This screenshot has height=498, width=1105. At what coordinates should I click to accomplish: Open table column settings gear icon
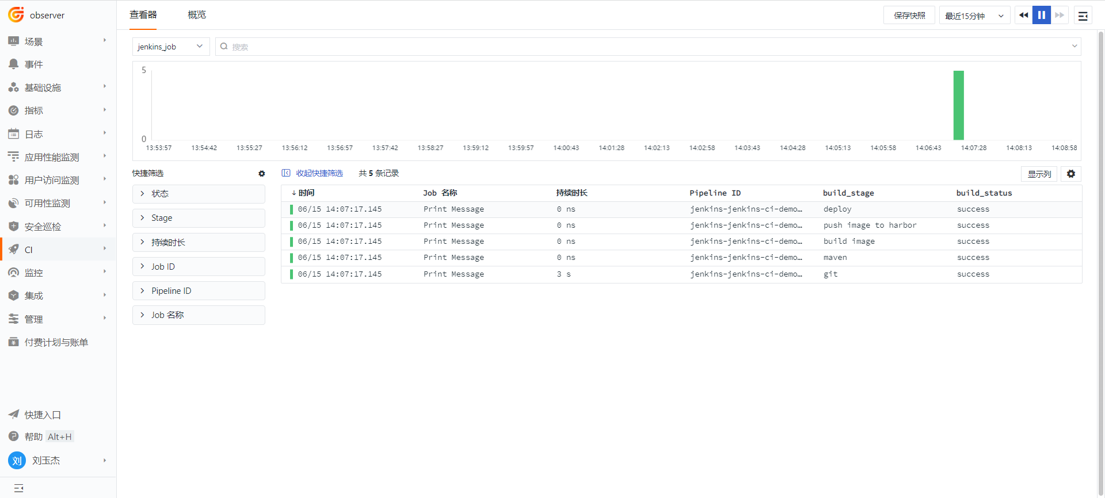[x=1070, y=174]
